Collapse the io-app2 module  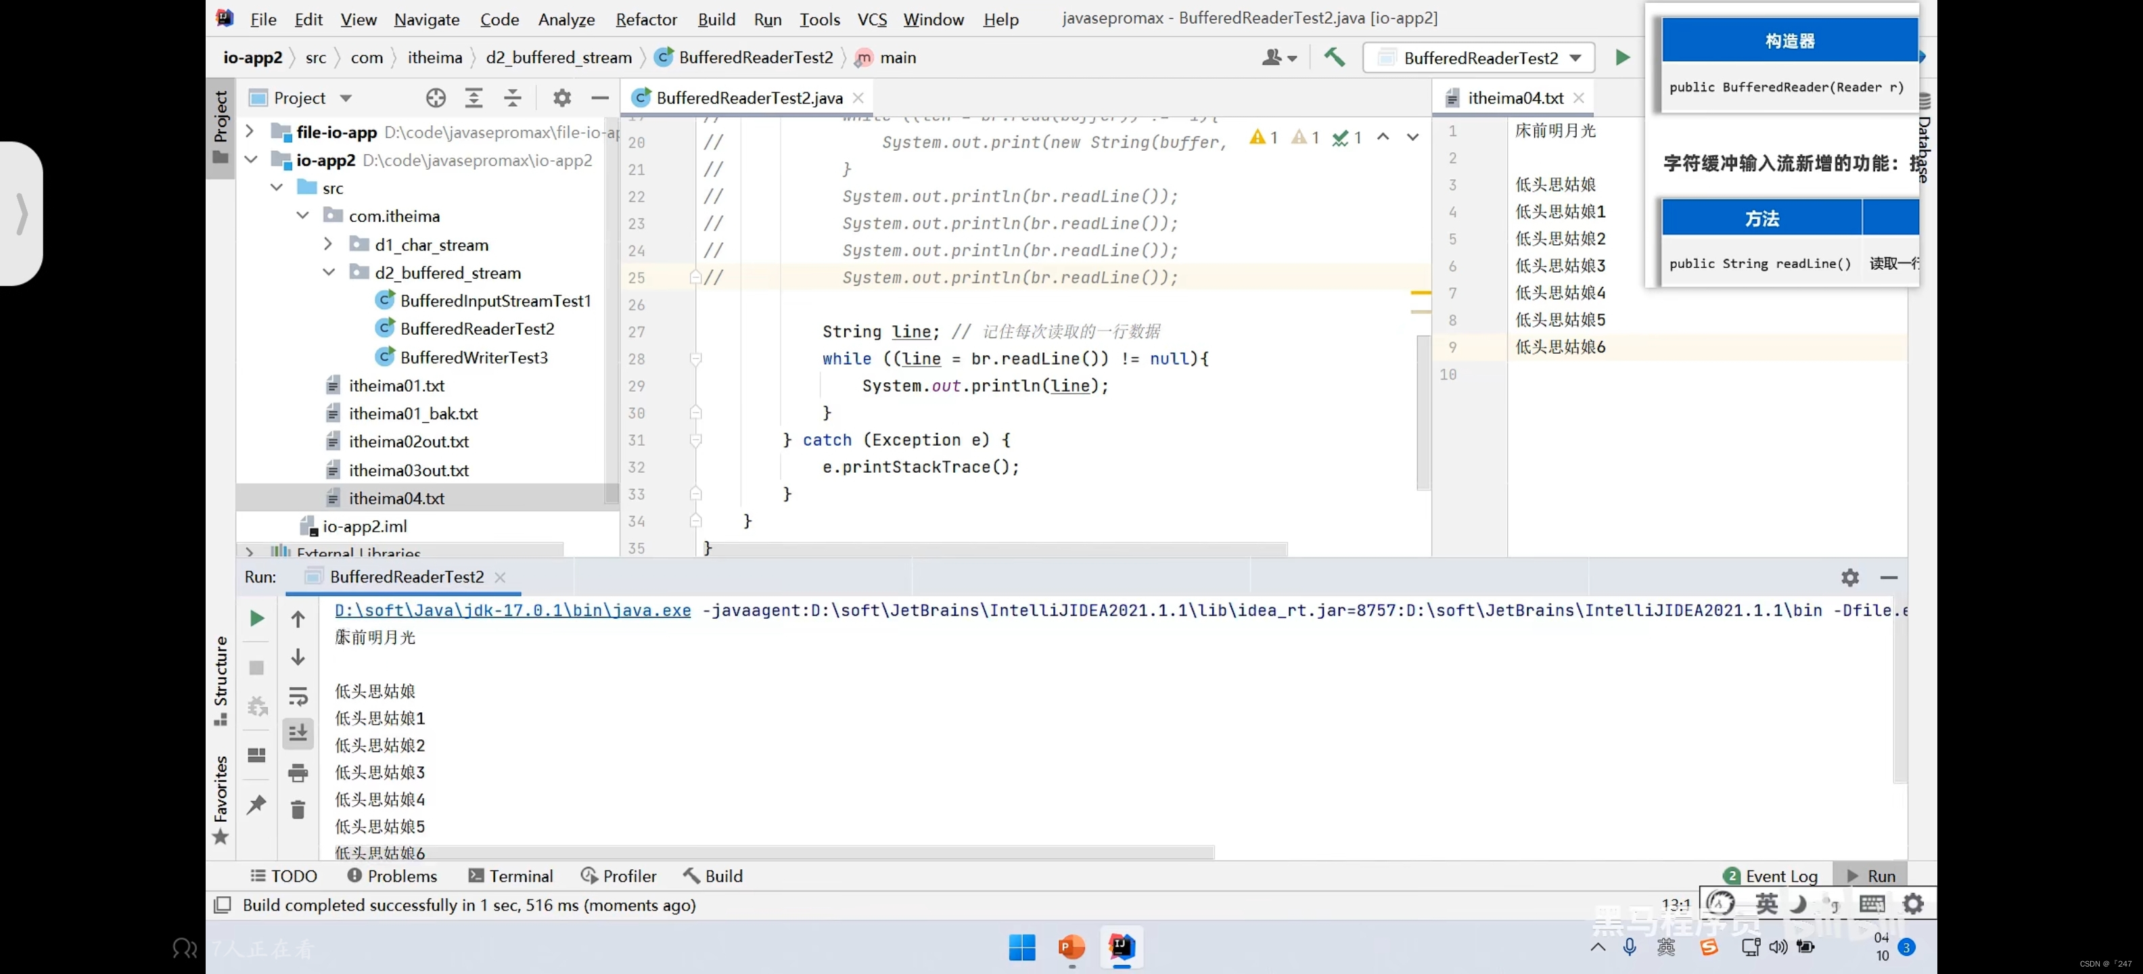250,160
